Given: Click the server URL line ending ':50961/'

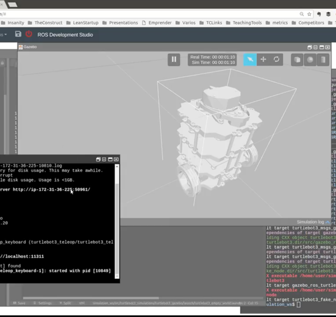Looking at the screenshot, I should (45, 189).
